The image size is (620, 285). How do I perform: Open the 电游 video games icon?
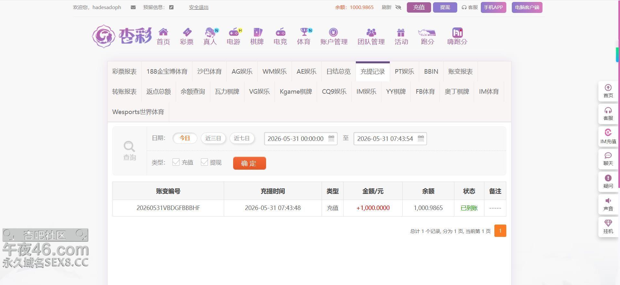click(234, 32)
